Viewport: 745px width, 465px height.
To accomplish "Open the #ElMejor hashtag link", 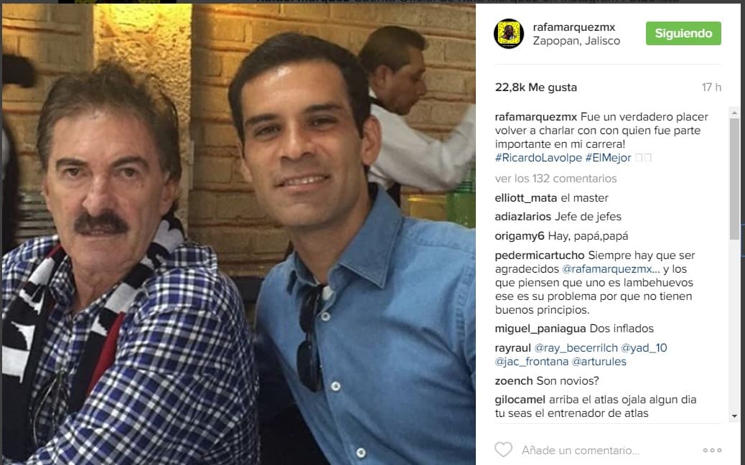I will (608, 158).
